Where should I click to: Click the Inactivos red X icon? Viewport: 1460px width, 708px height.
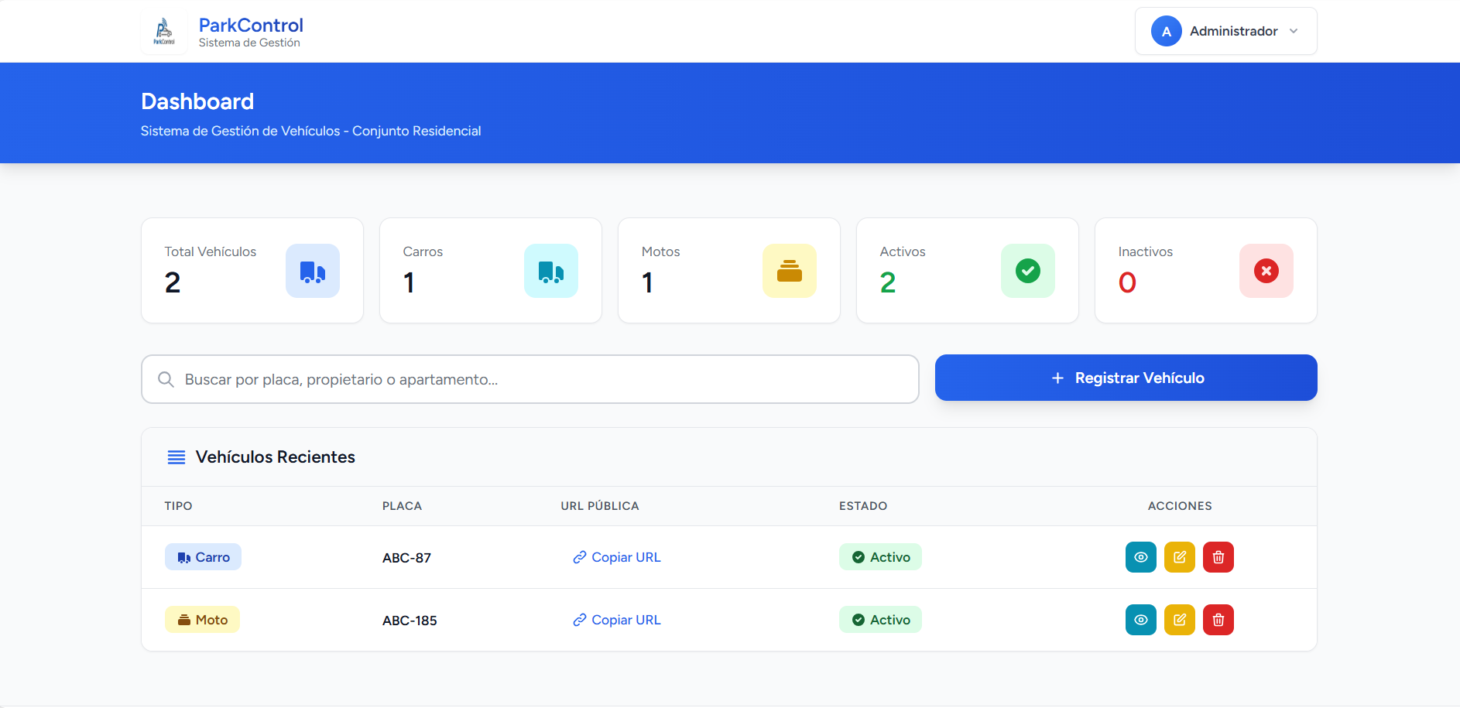[1266, 271]
